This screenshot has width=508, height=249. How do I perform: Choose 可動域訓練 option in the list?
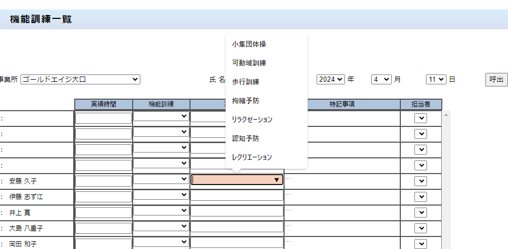(x=249, y=63)
